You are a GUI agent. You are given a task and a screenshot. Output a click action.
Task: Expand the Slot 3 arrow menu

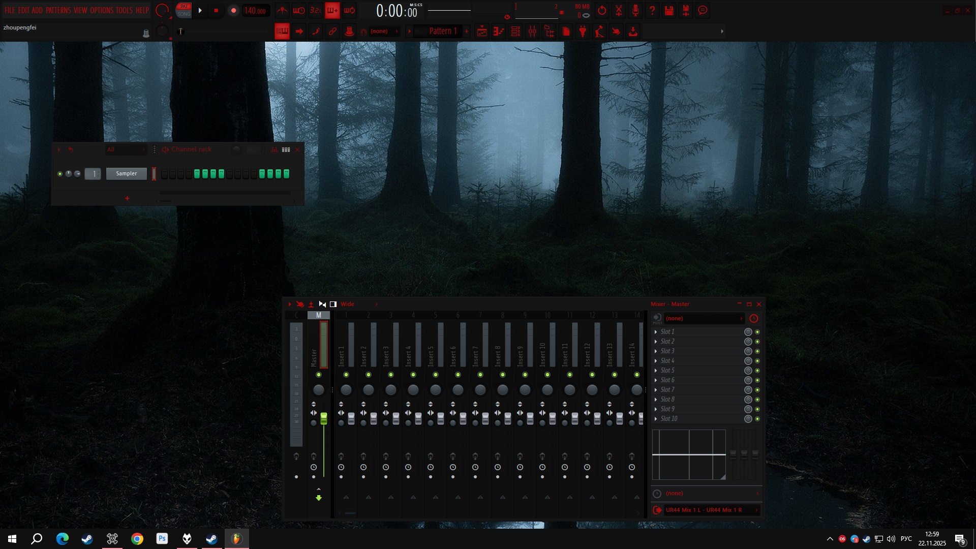point(656,351)
